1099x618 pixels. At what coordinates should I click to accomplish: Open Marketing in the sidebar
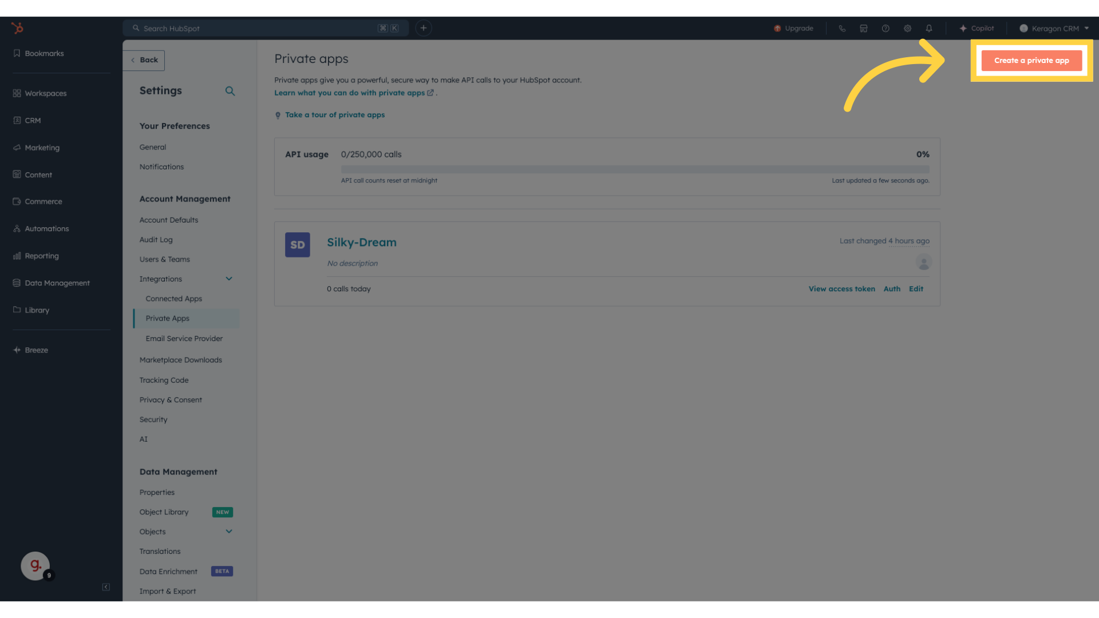click(36, 148)
